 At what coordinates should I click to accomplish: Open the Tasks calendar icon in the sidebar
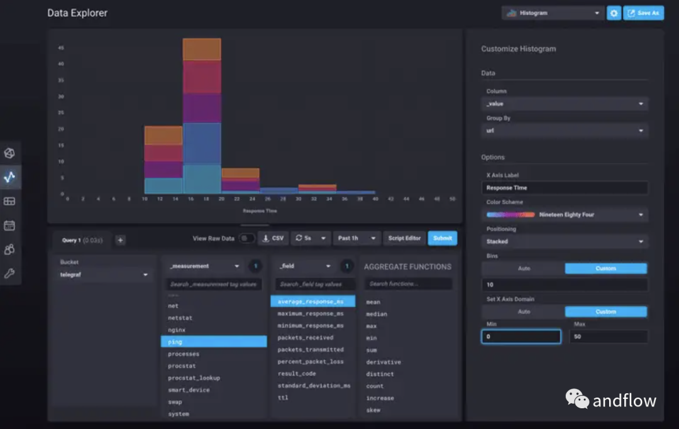point(9,225)
